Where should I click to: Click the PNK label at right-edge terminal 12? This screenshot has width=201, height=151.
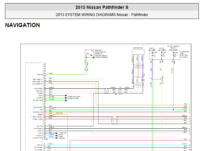coord(186,139)
